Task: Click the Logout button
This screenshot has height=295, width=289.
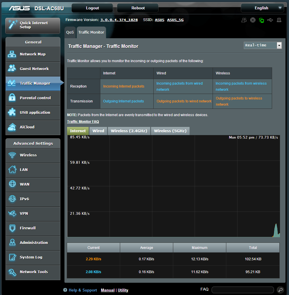Action: (x=92, y=8)
